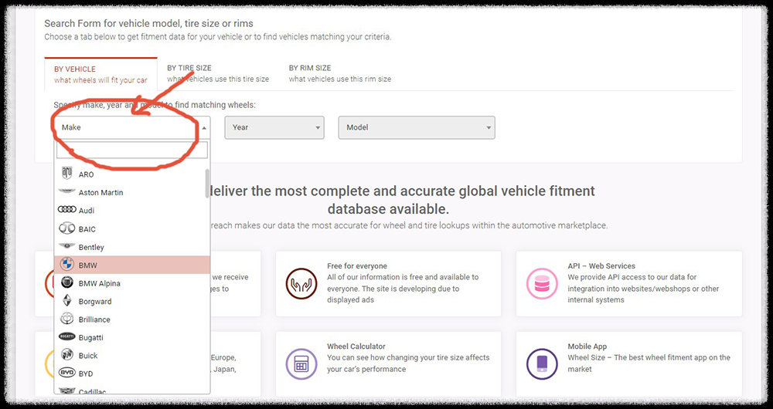Choose Bugatti from the make list
The width and height of the screenshot is (773, 409).
click(x=131, y=338)
